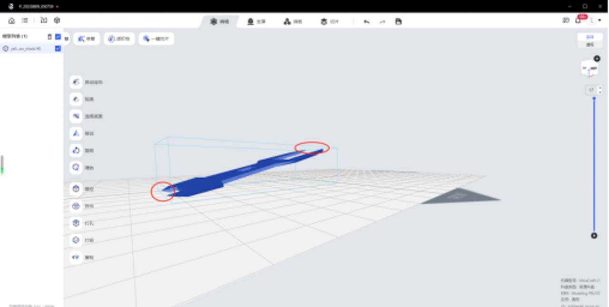This screenshot has height=307, width=609.
Task: Increase the layer number with up arrow
Action: click(599, 87)
